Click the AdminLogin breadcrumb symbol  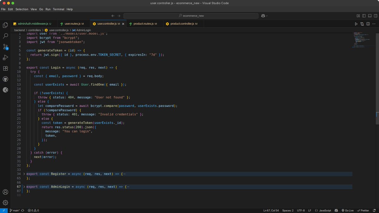(x=81, y=30)
